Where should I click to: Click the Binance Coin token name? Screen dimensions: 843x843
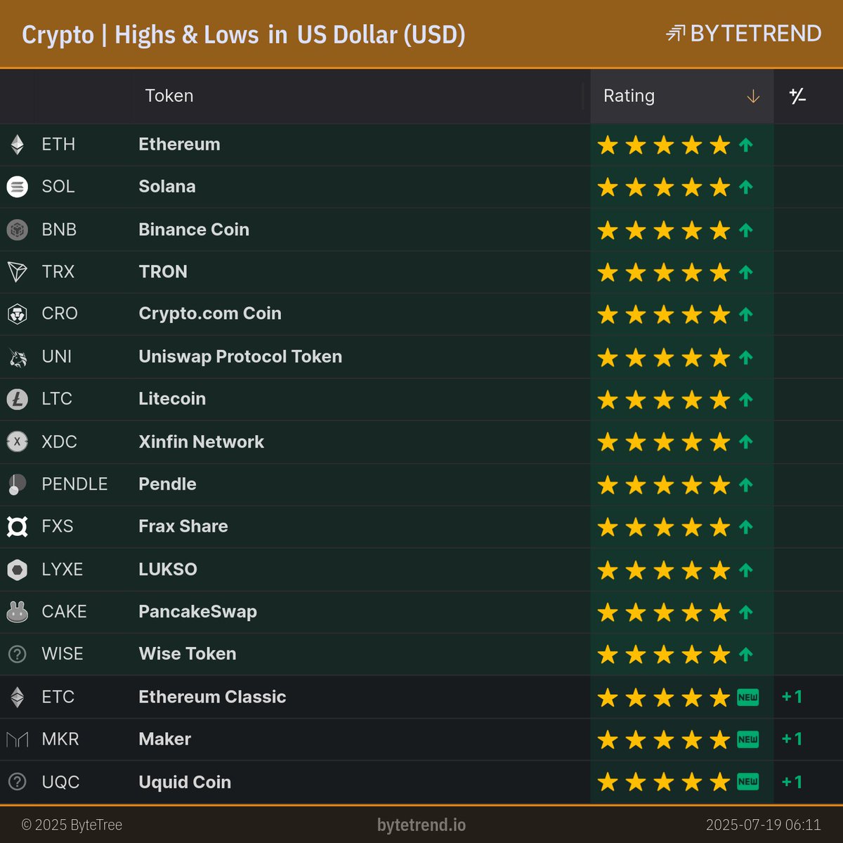194,230
